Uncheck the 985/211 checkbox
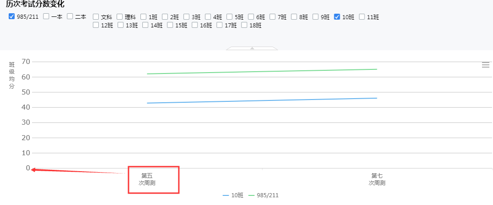Screen dimensions: 493x205 [11, 16]
